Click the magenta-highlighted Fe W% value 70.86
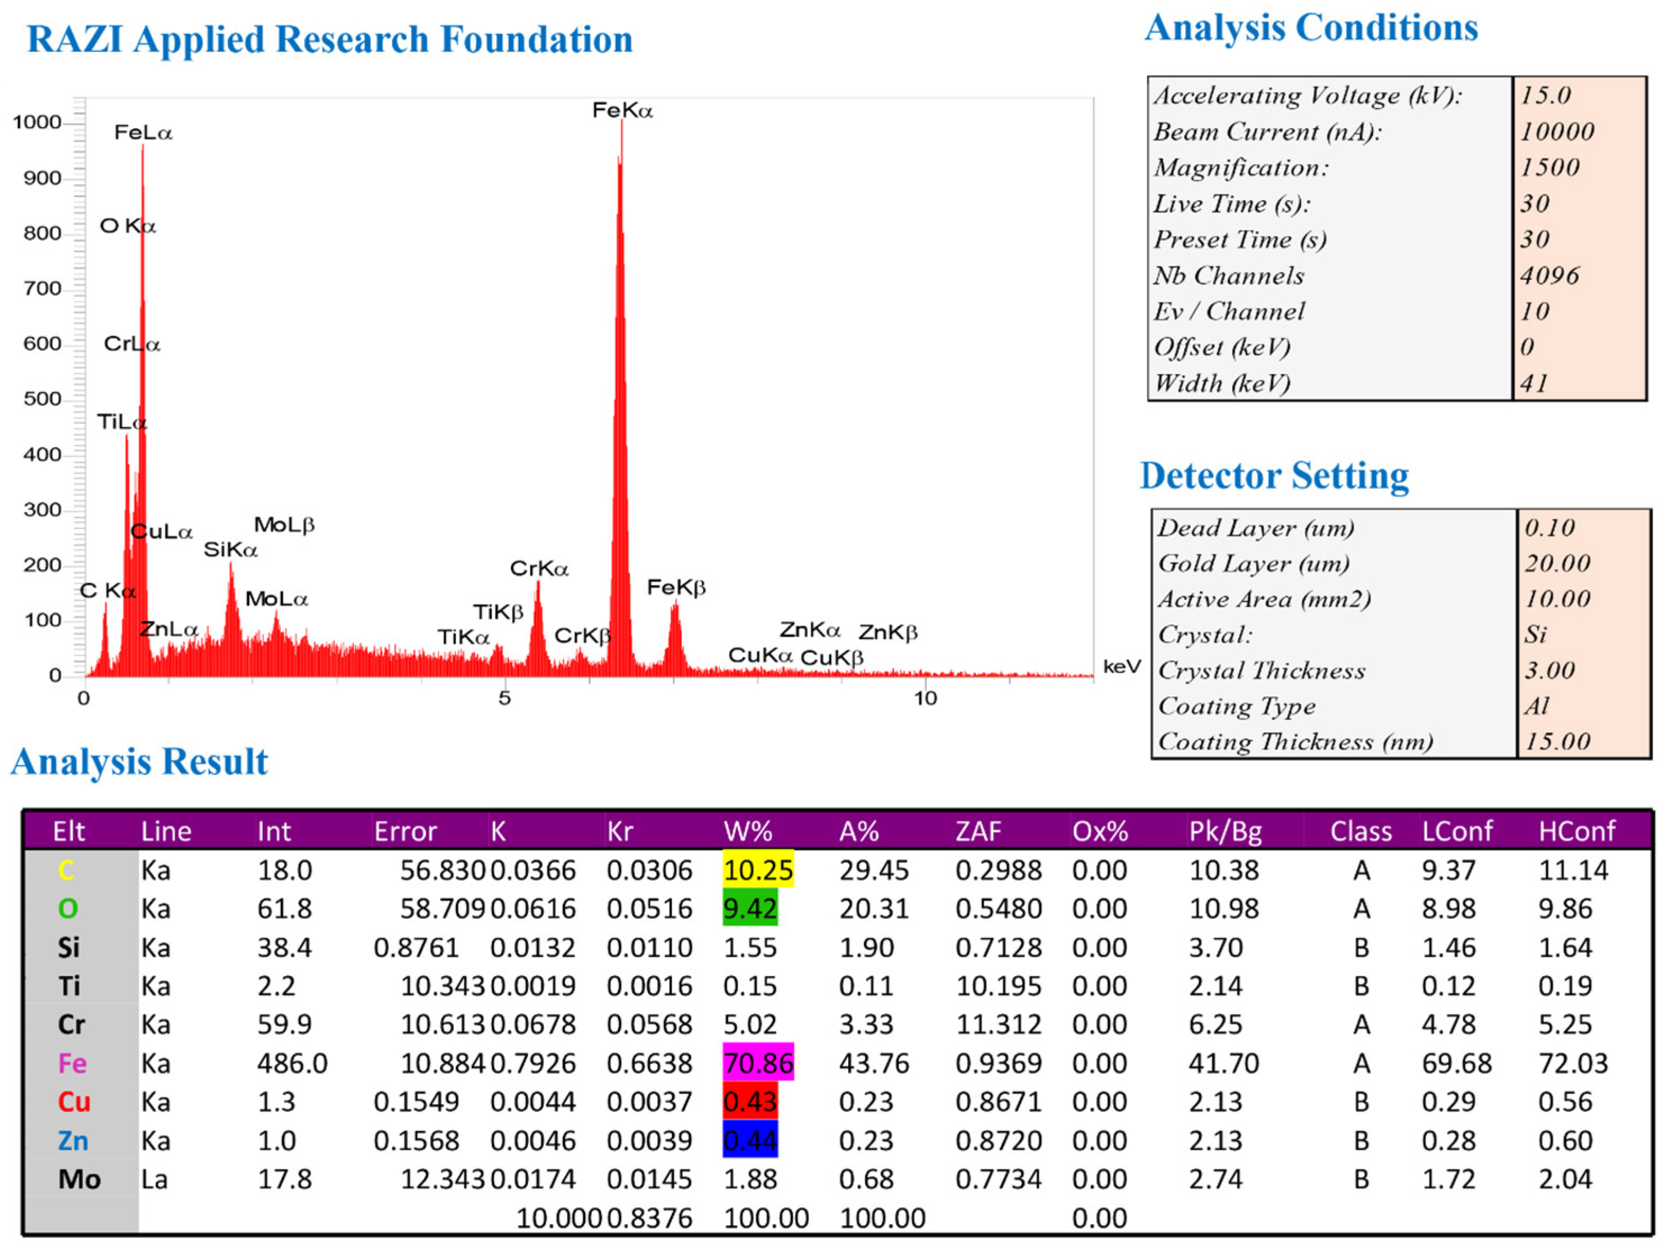The height and width of the screenshot is (1248, 1667). [757, 1063]
